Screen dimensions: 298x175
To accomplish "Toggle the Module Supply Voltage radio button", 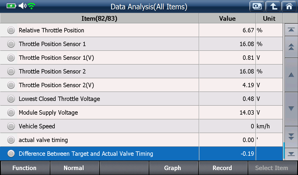I will [x=11, y=113].
